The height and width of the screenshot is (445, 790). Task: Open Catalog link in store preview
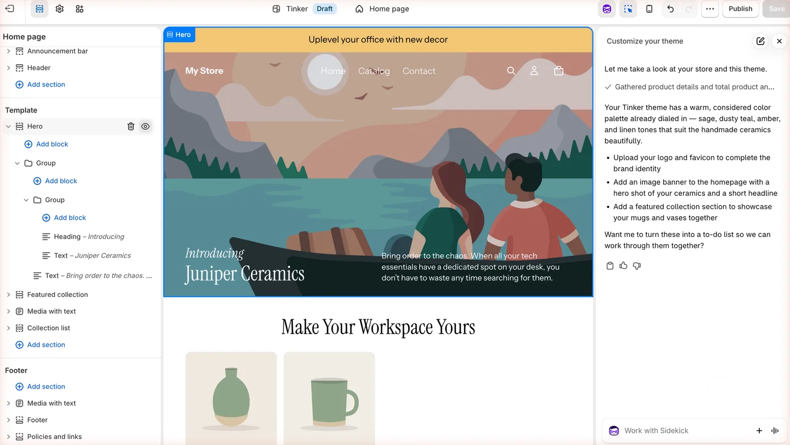[374, 71]
